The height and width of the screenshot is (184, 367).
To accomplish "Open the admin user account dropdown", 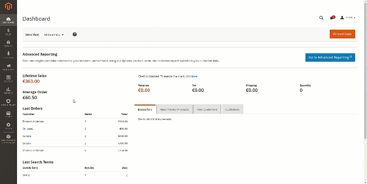I will 348,18.
